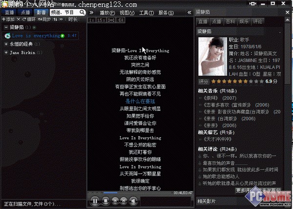Open the 影音 tab in left panel
293x209 pixels.
(x=41, y=12)
